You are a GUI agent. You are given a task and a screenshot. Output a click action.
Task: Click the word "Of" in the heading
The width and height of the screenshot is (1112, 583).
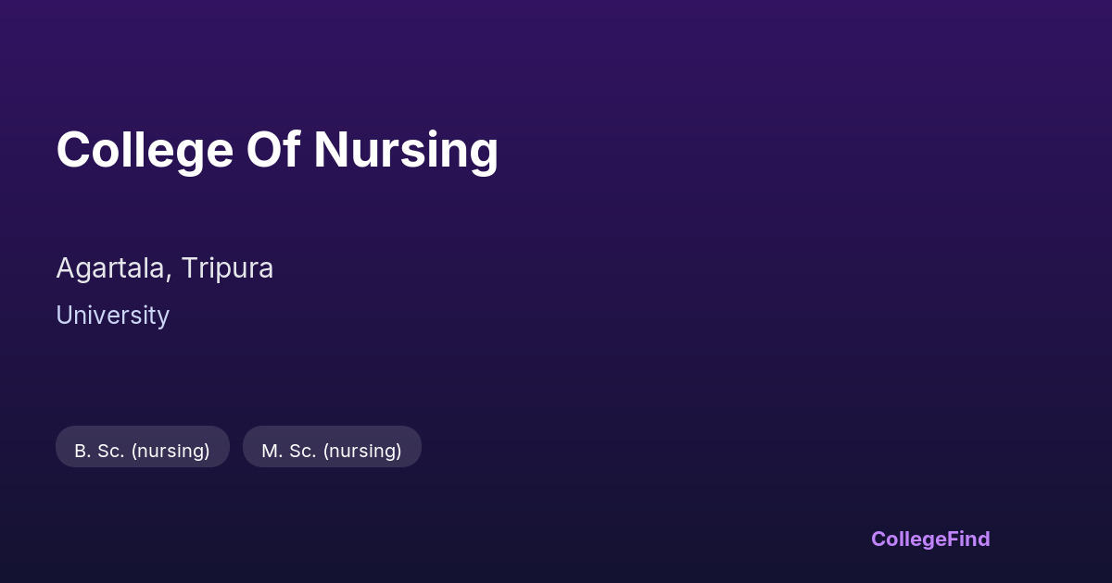tap(272, 150)
